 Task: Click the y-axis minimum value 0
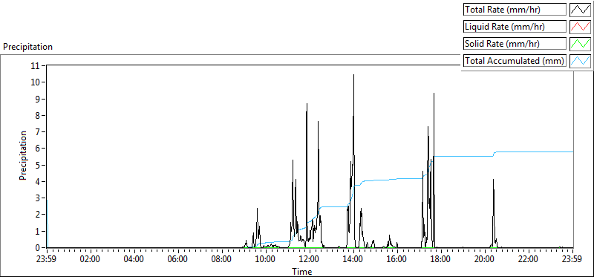click(38, 248)
